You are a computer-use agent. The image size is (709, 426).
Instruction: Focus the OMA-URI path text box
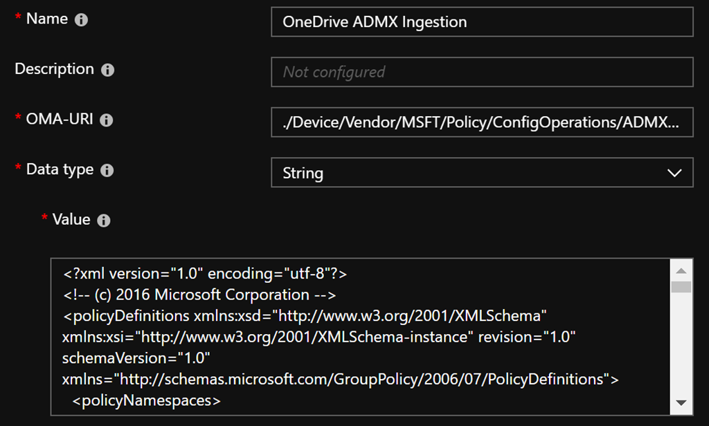pyautogui.click(x=482, y=122)
